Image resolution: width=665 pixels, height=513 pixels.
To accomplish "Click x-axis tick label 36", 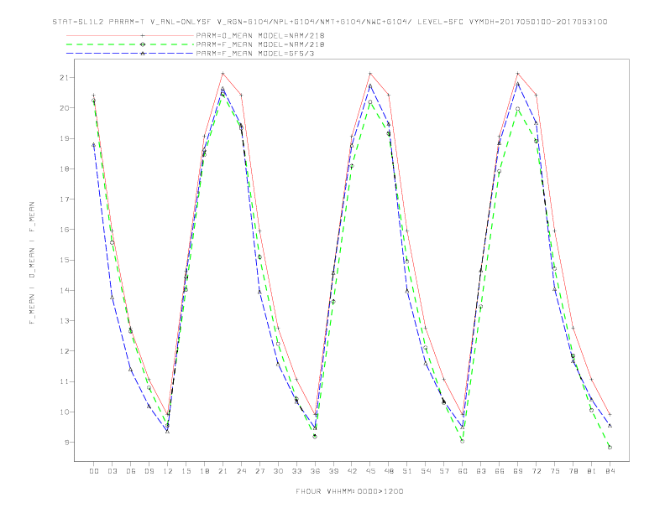I will click(x=315, y=471).
